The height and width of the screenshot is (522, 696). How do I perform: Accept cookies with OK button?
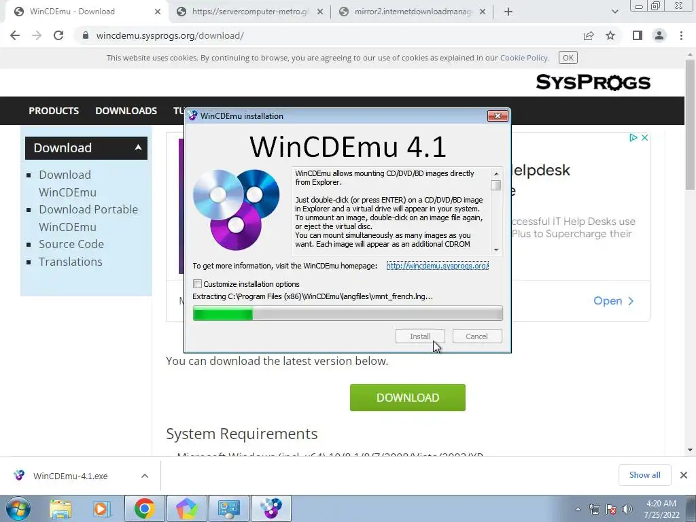(568, 58)
